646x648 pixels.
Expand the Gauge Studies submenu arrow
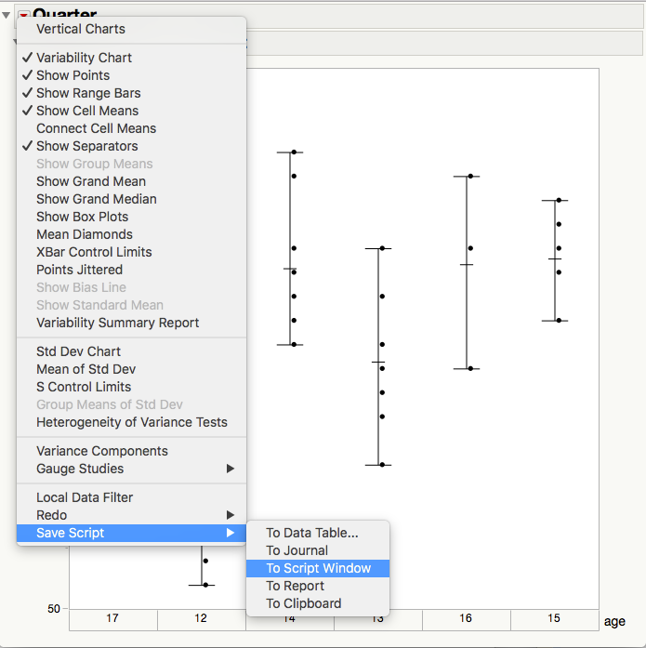(x=231, y=469)
